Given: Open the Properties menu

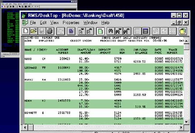Looking at the screenshot, I should [x=71, y=23].
